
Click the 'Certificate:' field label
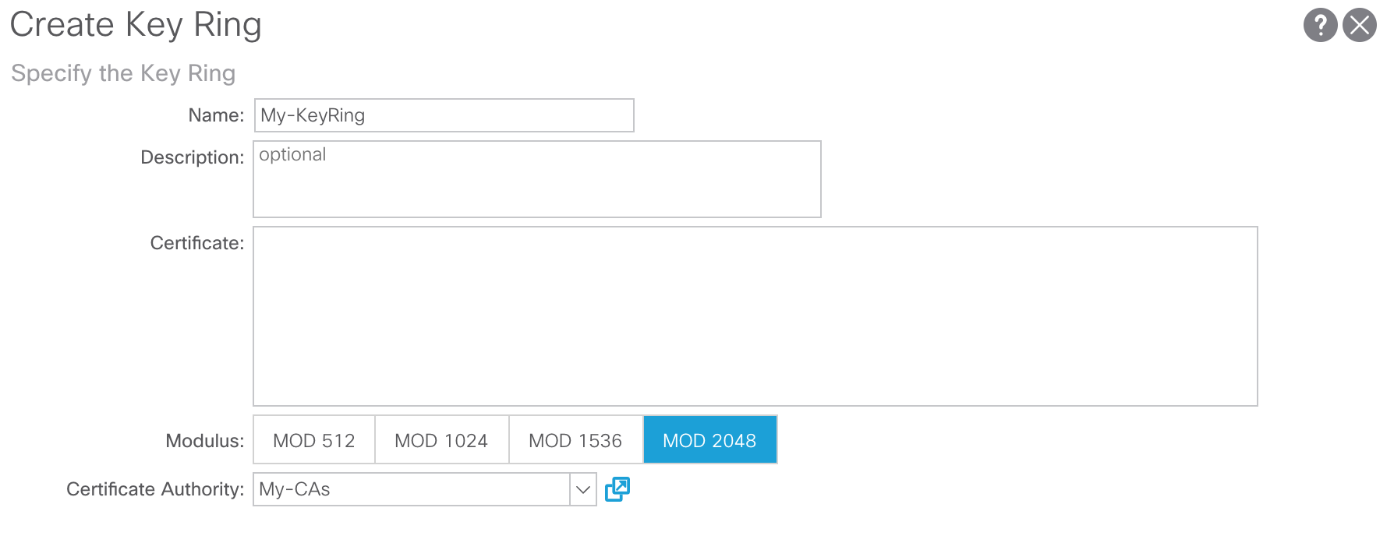click(196, 243)
